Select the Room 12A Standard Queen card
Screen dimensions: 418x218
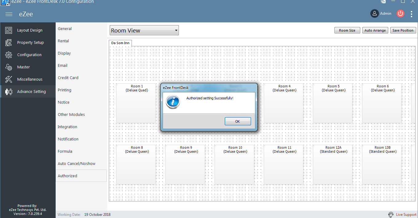point(333,165)
